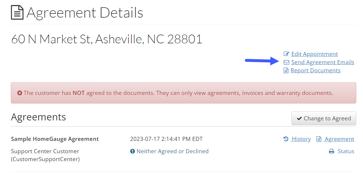Click the envelope icon beside Send Agreement Emails
363x174 pixels.
[x=286, y=62]
